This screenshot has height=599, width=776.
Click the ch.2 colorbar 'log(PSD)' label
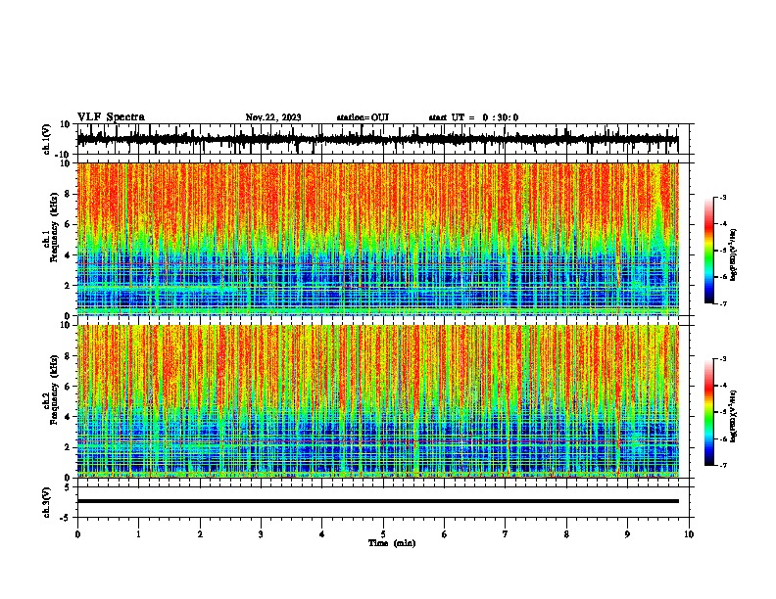pyautogui.click(x=733, y=417)
